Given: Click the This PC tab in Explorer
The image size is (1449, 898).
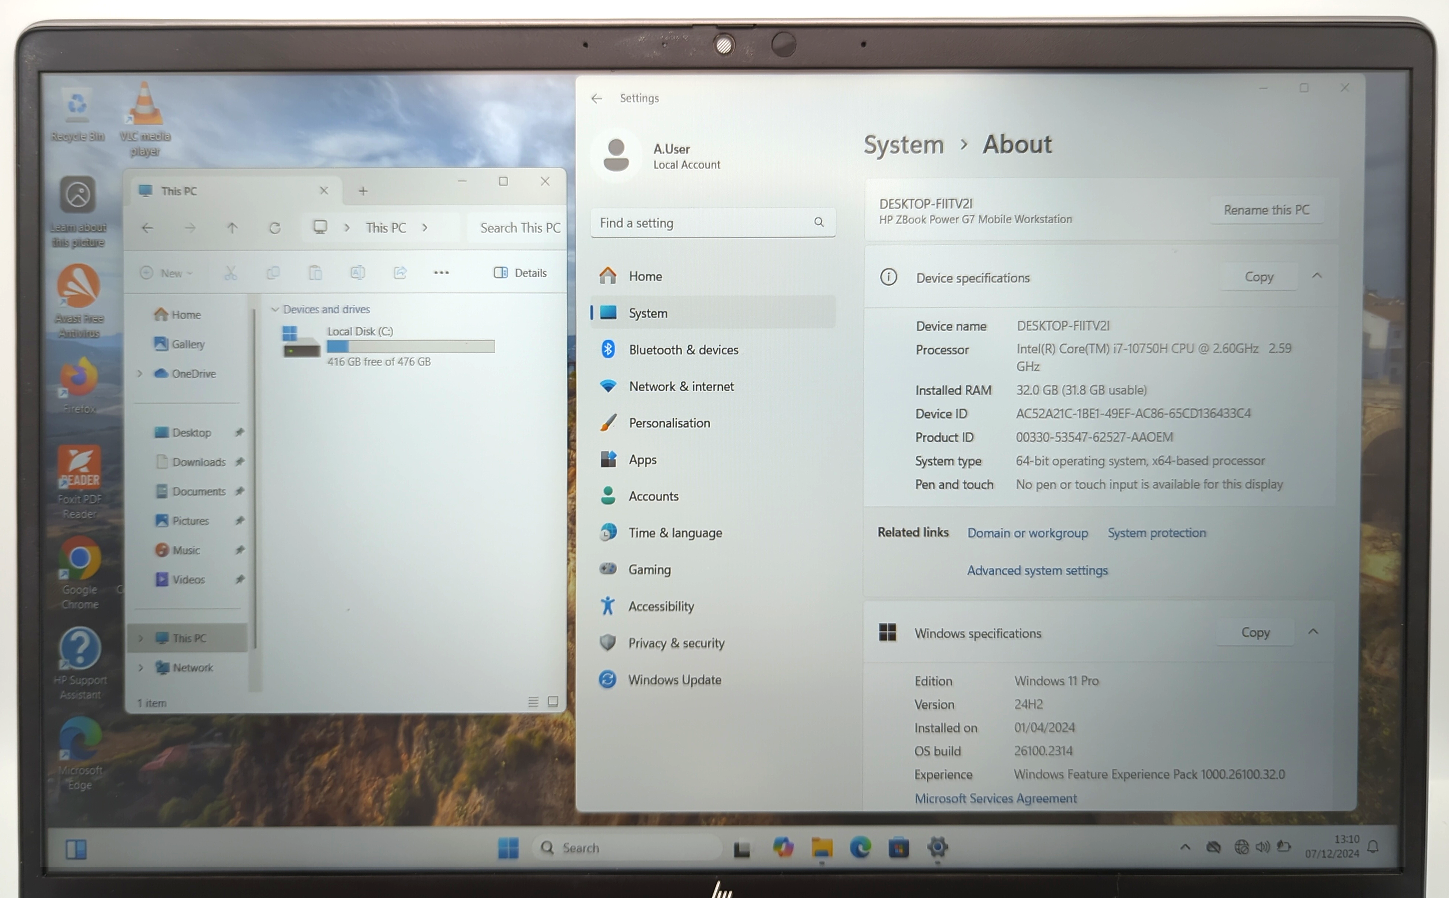Looking at the screenshot, I should 236,191.
